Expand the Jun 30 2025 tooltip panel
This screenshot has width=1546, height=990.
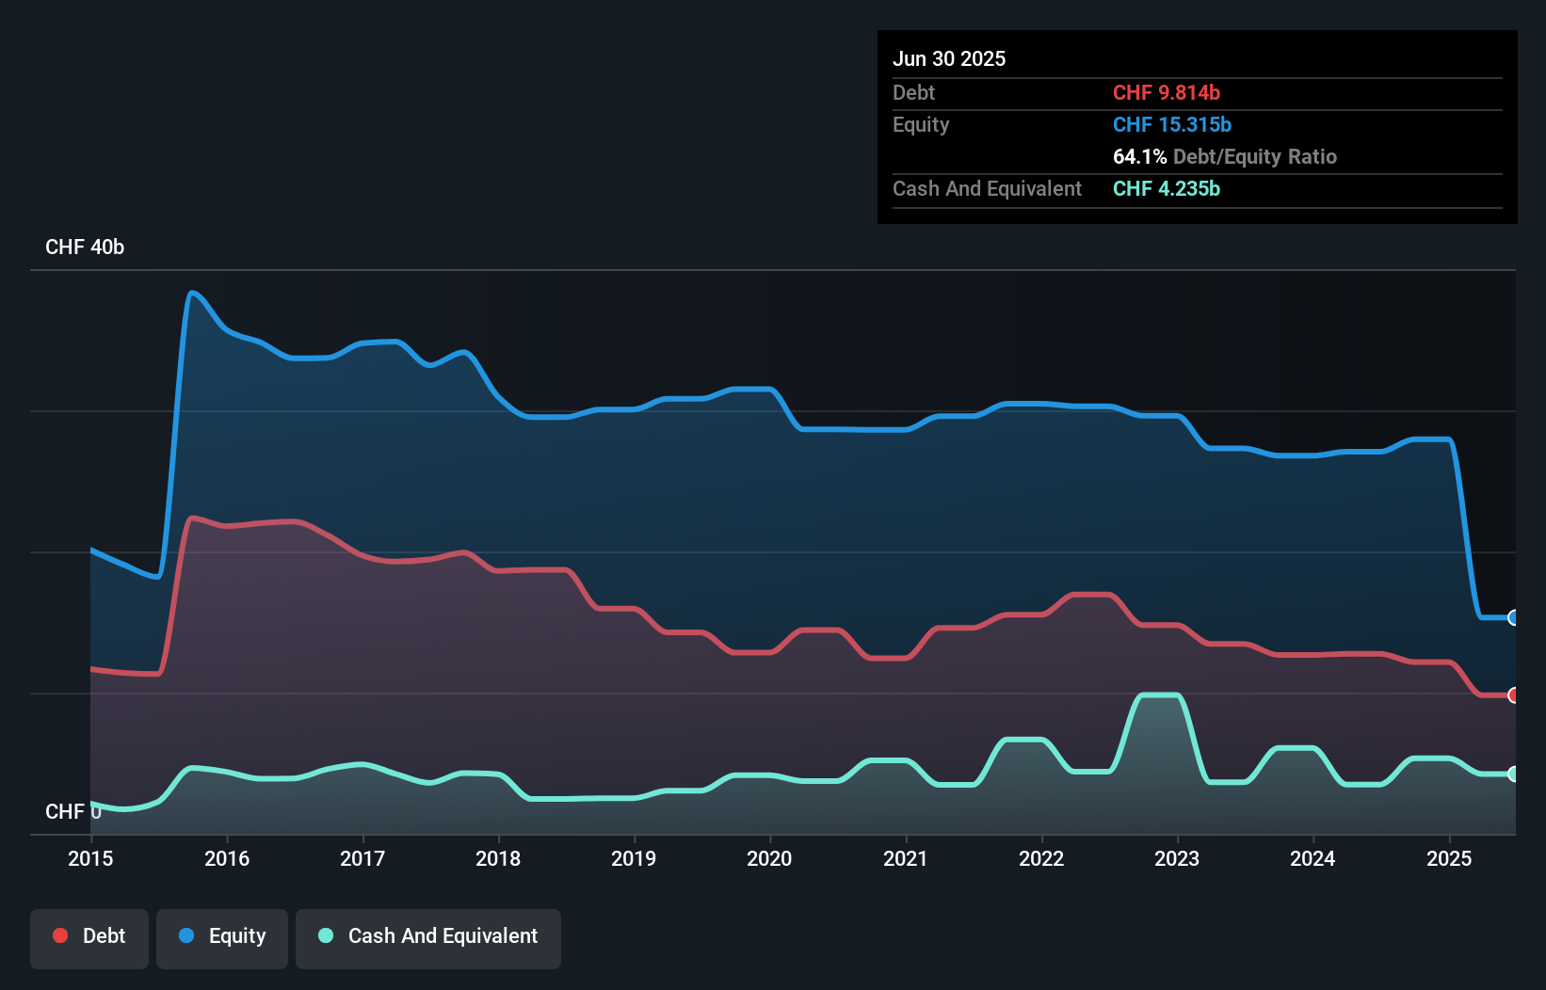[x=949, y=58]
